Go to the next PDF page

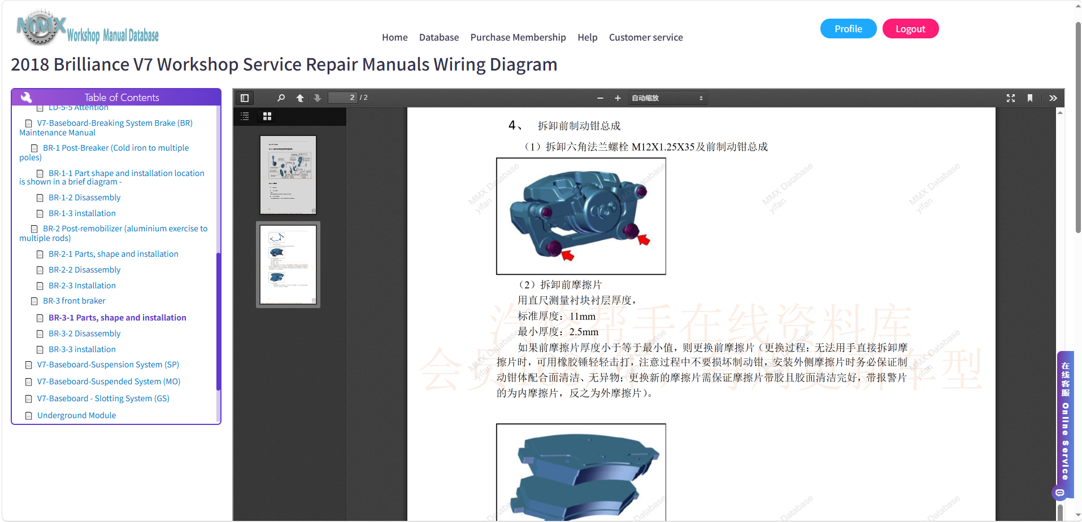coord(318,98)
